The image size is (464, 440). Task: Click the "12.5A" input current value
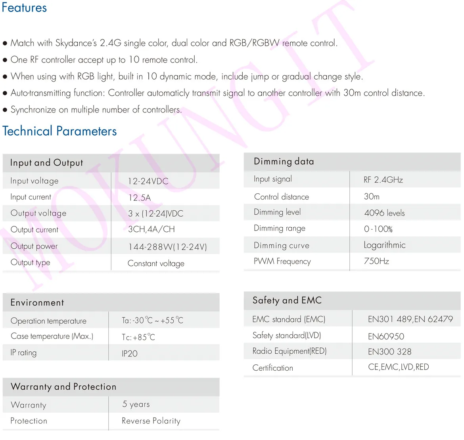[x=139, y=197]
